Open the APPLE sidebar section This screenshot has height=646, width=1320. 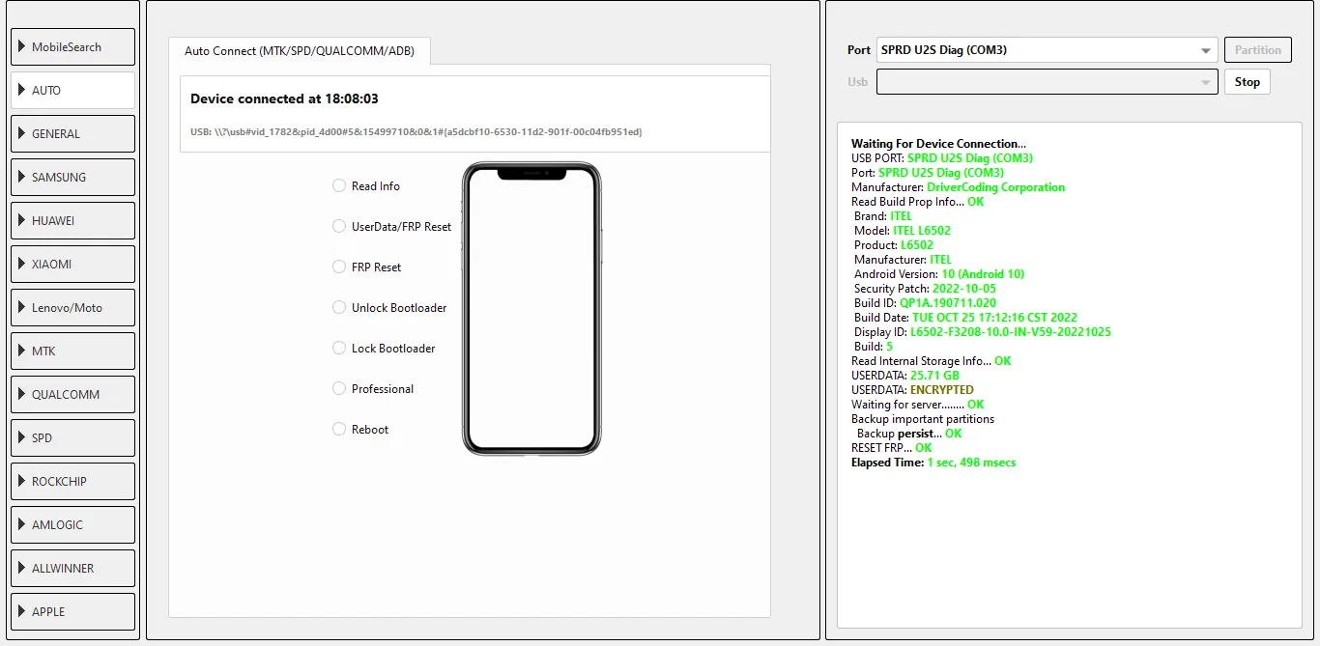[72, 612]
